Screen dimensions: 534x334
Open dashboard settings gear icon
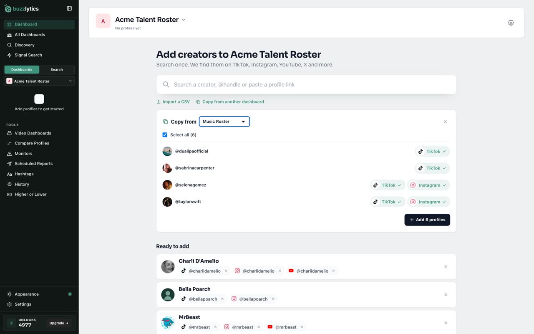[x=511, y=23]
